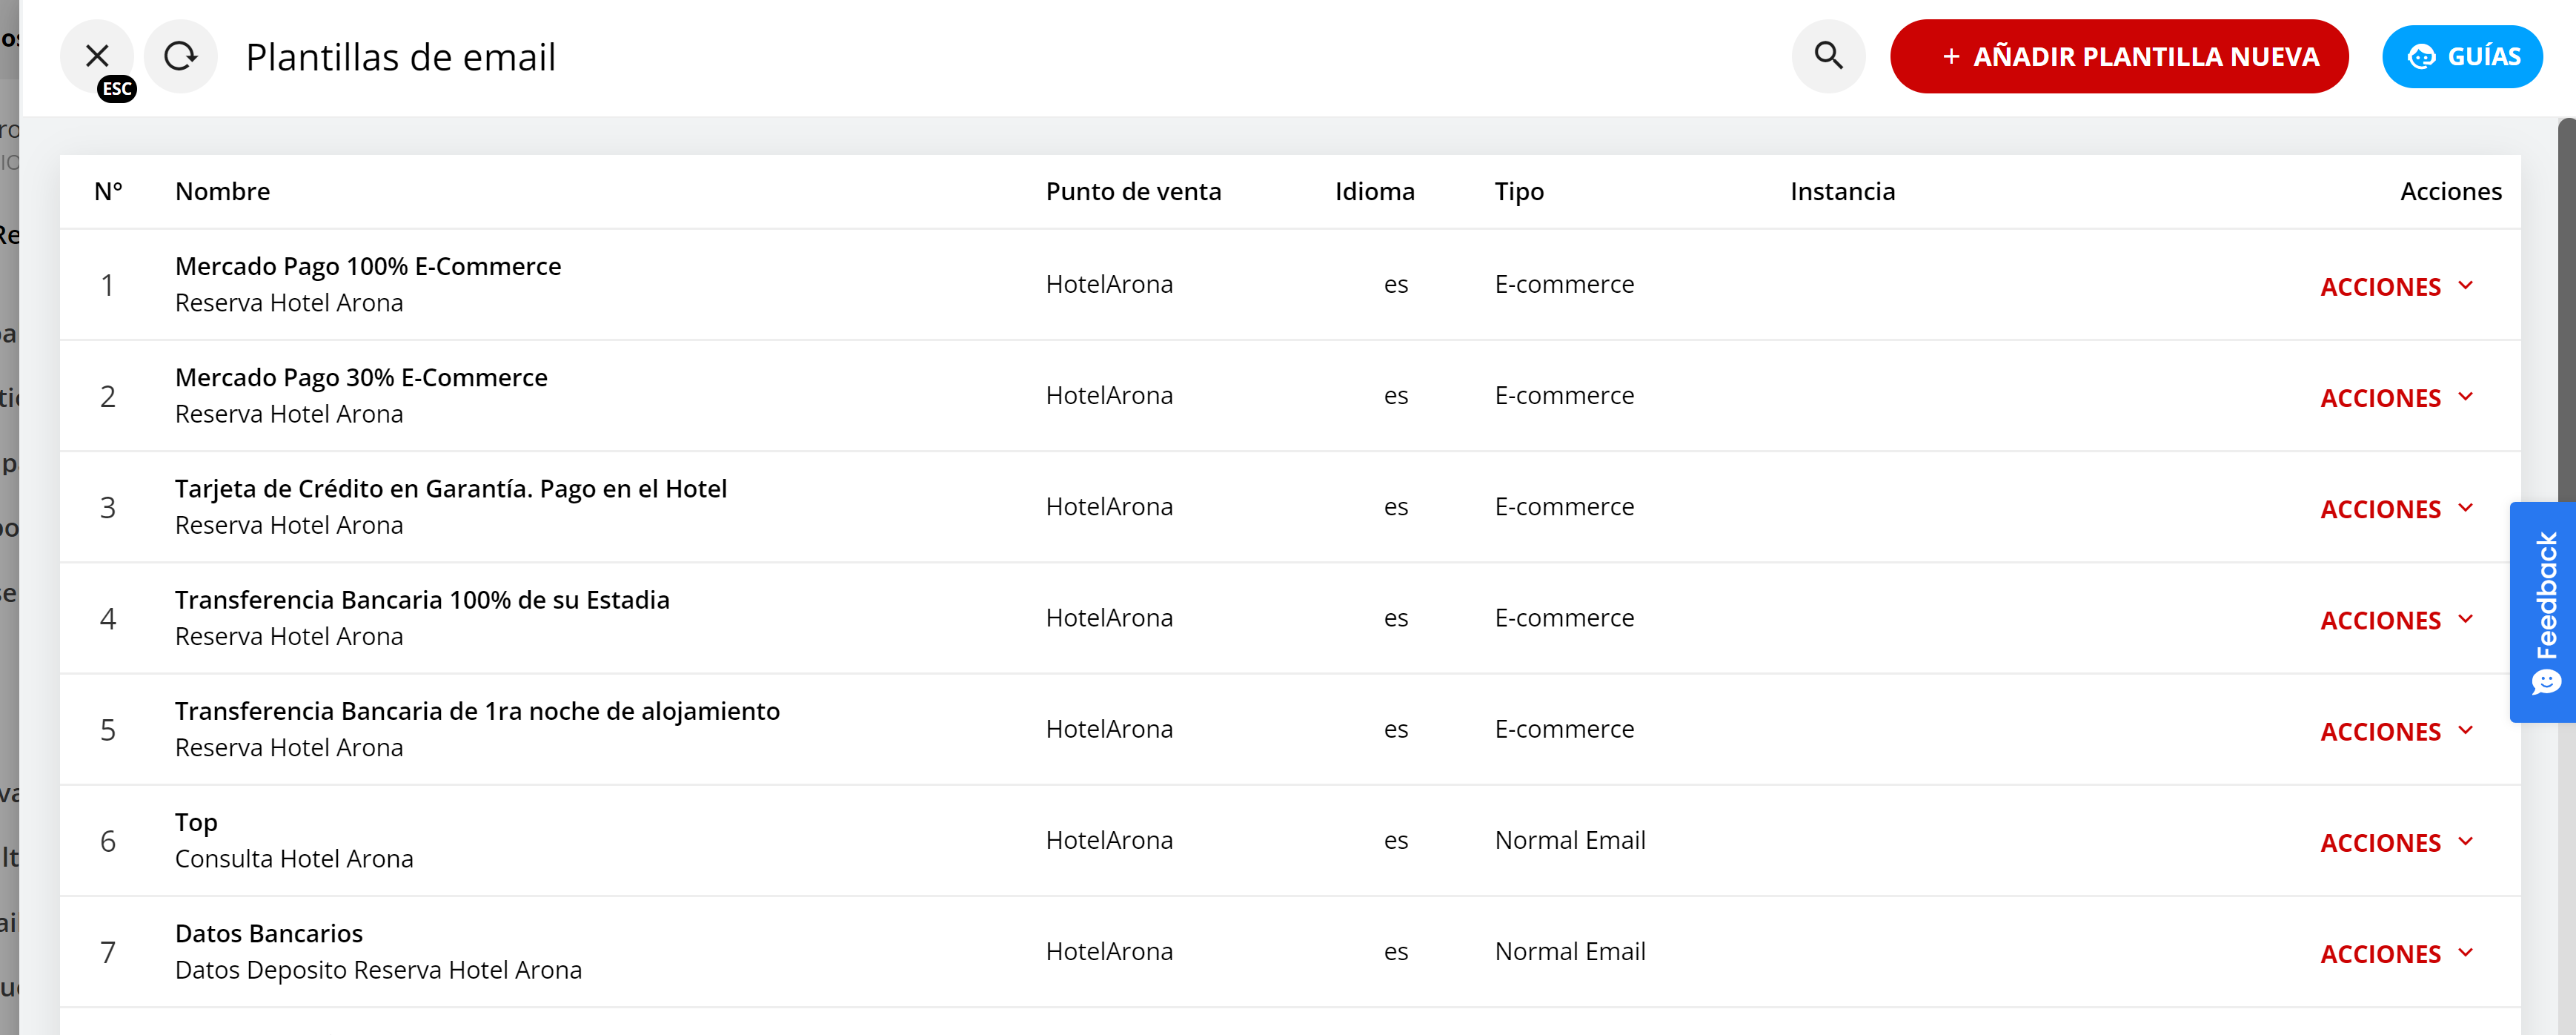The width and height of the screenshot is (2576, 1035).
Task: Expand Acciones for Mercado Pago 30% E-Commerce
Action: (x=2397, y=397)
